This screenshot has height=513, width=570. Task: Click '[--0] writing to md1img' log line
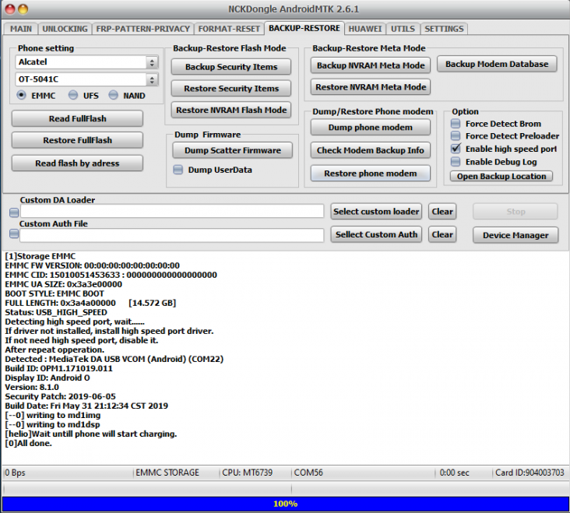pos(53,415)
